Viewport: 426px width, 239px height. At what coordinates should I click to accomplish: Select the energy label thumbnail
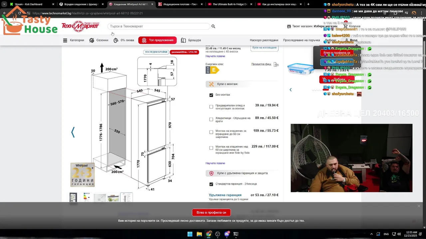pyautogui.click(x=87, y=198)
